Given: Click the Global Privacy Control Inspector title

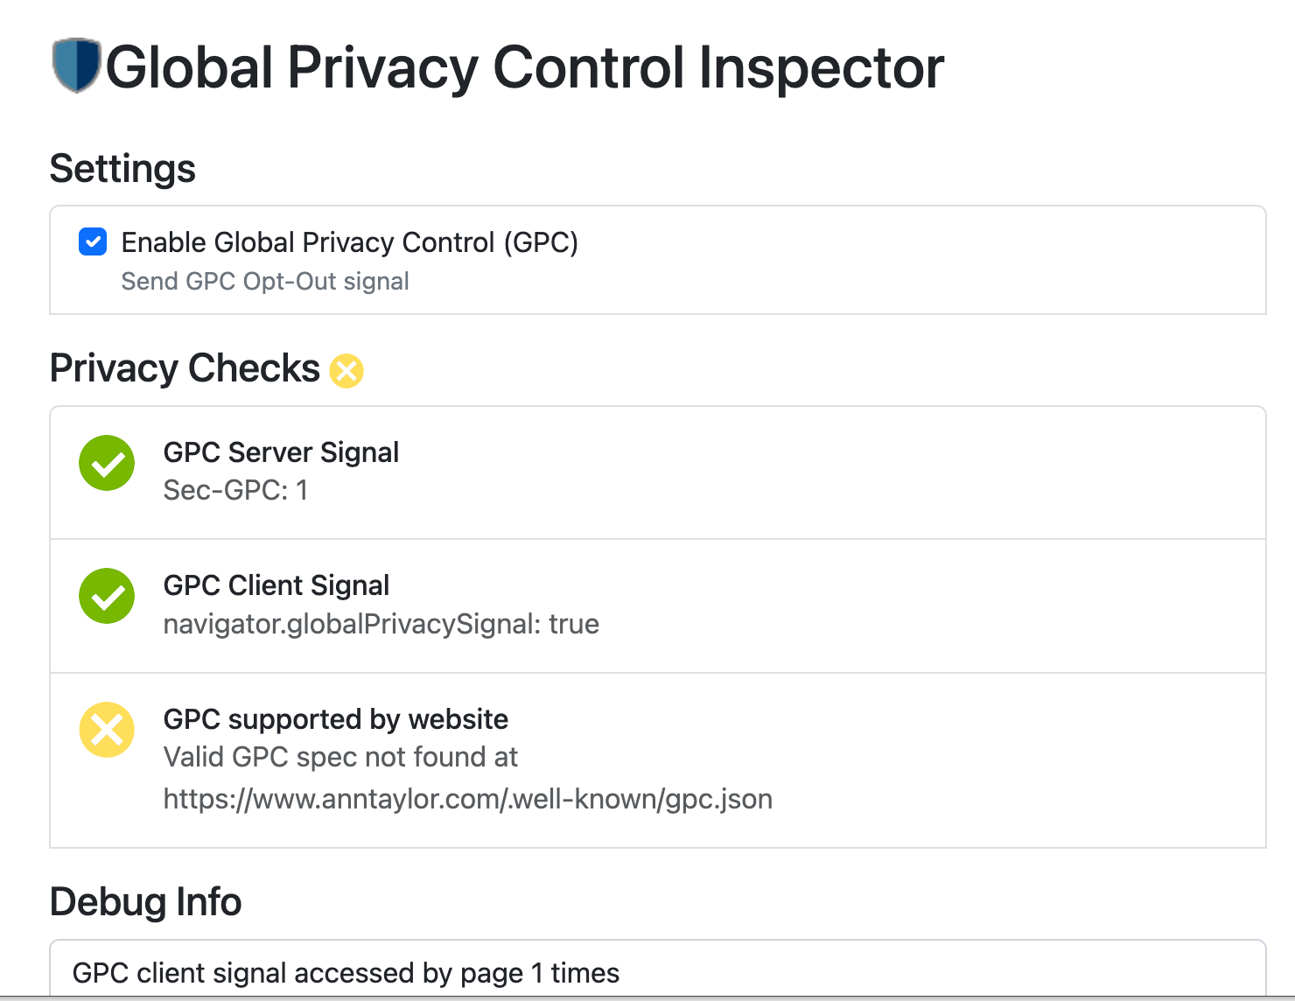Looking at the screenshot, I should 524,67.
